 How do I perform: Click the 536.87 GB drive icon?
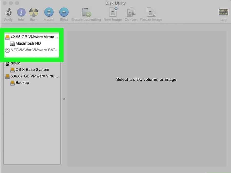[7, 76]
